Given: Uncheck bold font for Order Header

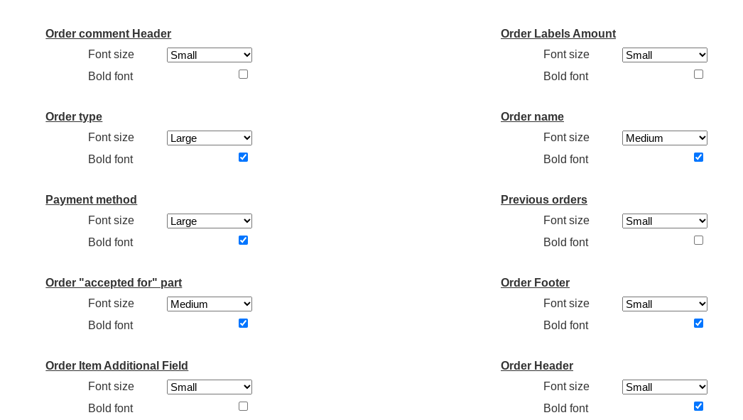Looking at the screenshot, I should click(698, 407).
